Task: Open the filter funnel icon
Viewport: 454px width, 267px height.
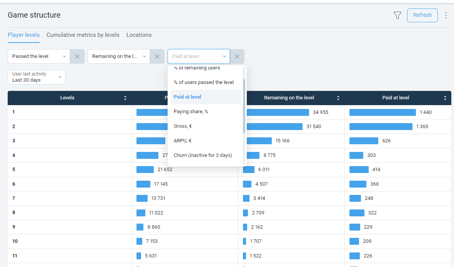Action: pos(397,15)
